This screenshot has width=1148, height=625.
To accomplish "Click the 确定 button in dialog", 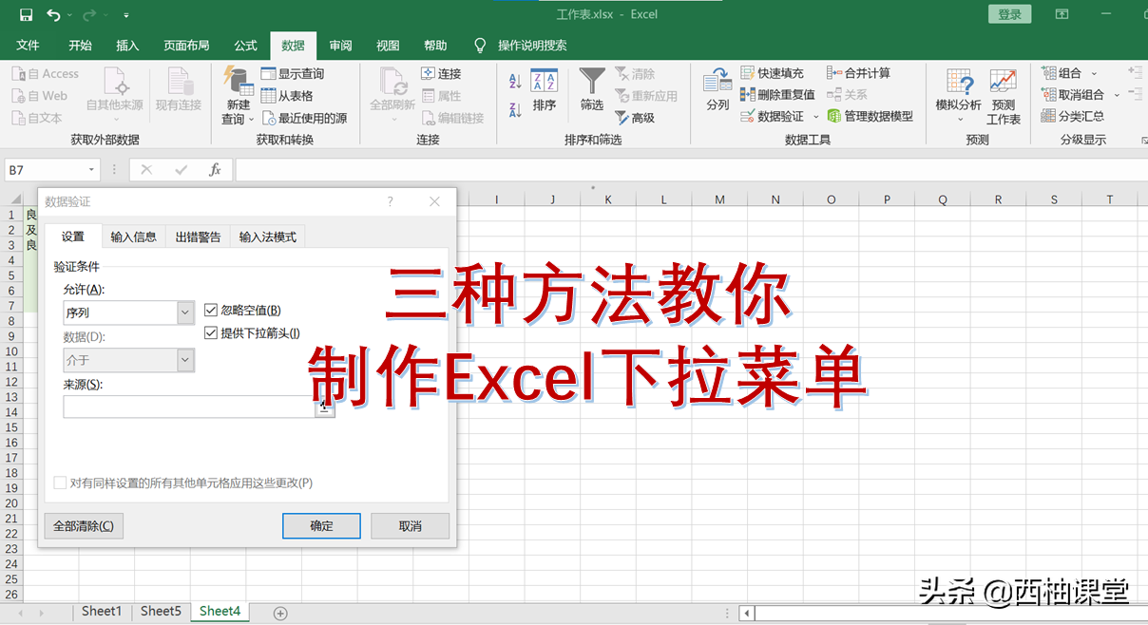I will pos(321,525).
